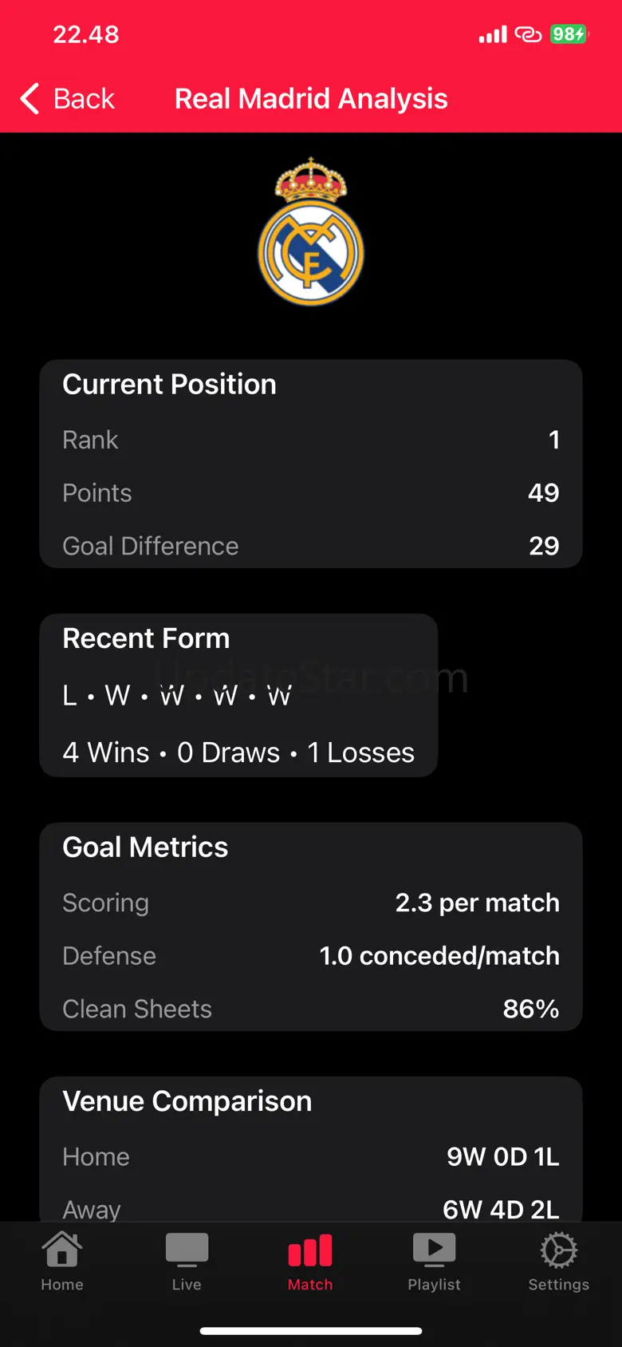Open the Settings gear icon
This screenshot has height=1347, width=622.
pyautogui.click(x=558, y=1250)
